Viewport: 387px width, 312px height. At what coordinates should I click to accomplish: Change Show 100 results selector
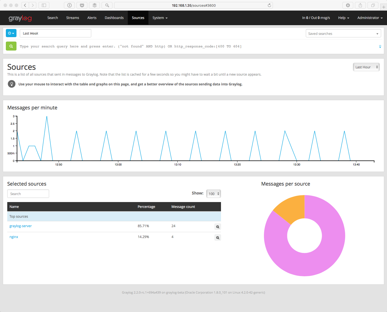(214, 194)
